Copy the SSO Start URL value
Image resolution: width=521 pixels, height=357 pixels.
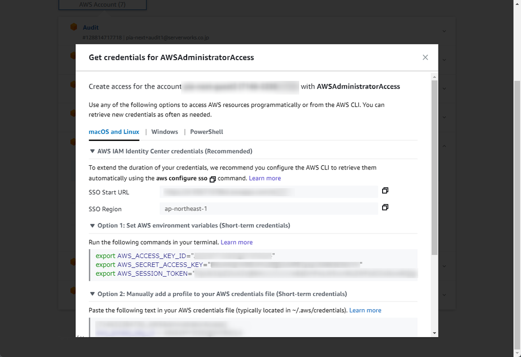point(385,191)
